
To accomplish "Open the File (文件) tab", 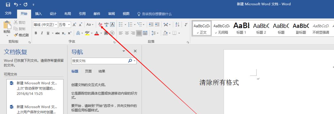I will [x=8, y=13].
